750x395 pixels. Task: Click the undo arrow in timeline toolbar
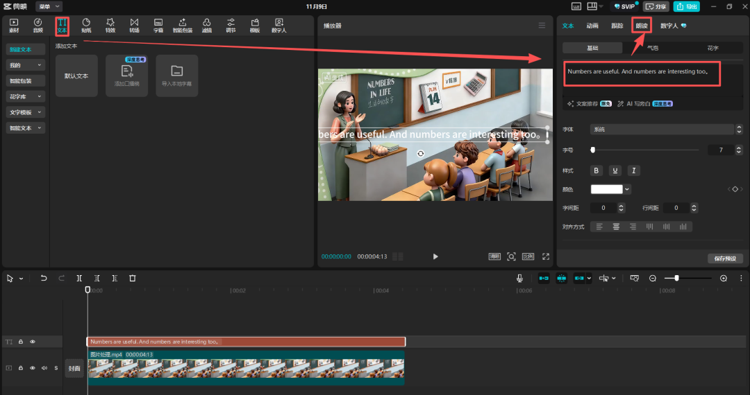tap(44, 278)
